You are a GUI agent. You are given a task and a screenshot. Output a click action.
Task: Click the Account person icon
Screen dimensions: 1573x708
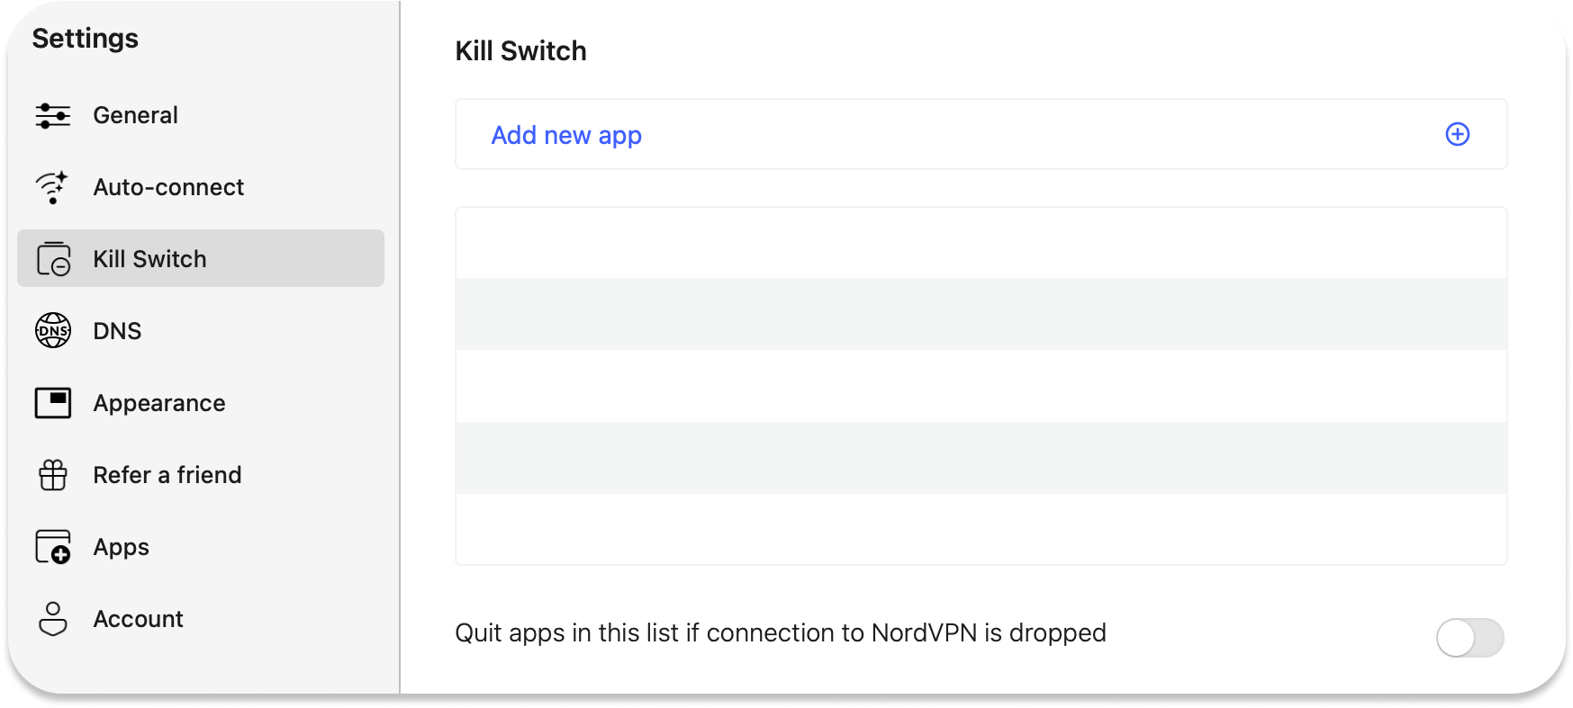53,619
